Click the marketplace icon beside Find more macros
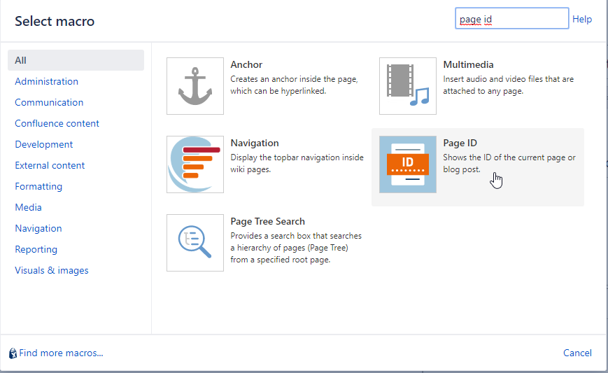This screenshot has width=608, height=373. tap(13, 353)
